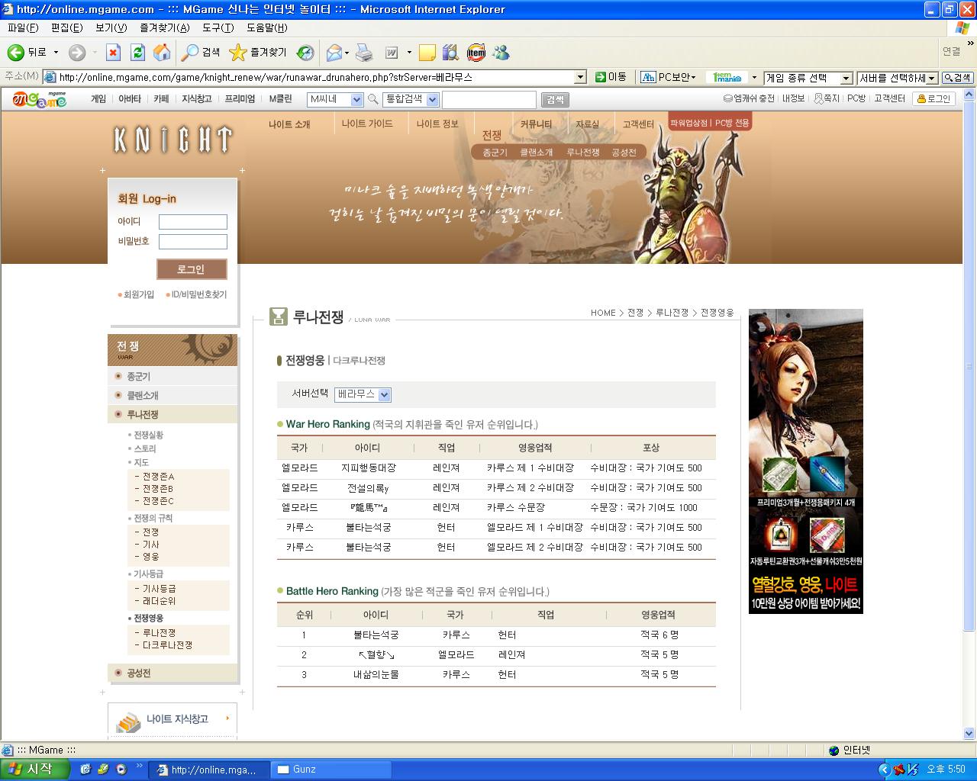
Task: Open the Mail icon dropdown arrow
Action: (347, 53)
